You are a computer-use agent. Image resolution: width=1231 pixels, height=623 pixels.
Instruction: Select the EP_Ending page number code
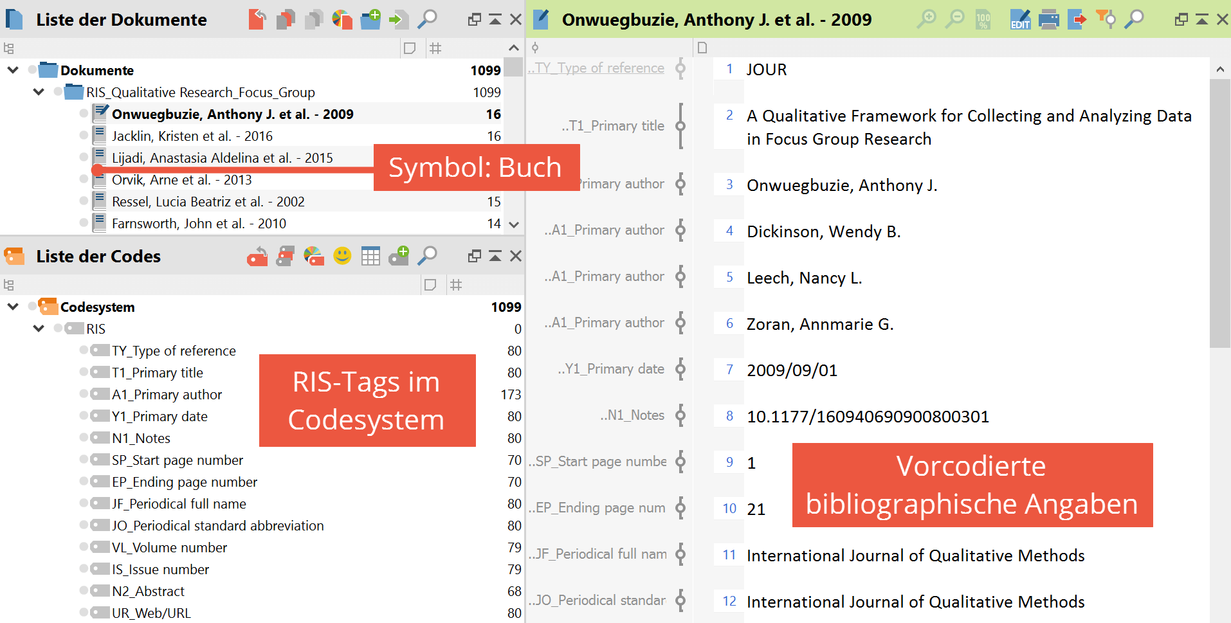185,482
